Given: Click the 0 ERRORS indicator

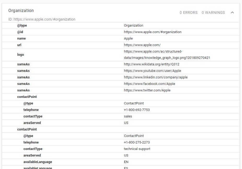Looking at the screenshot, I should click(188, 12).
